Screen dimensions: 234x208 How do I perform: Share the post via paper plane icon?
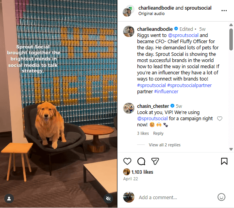[155, 161]
